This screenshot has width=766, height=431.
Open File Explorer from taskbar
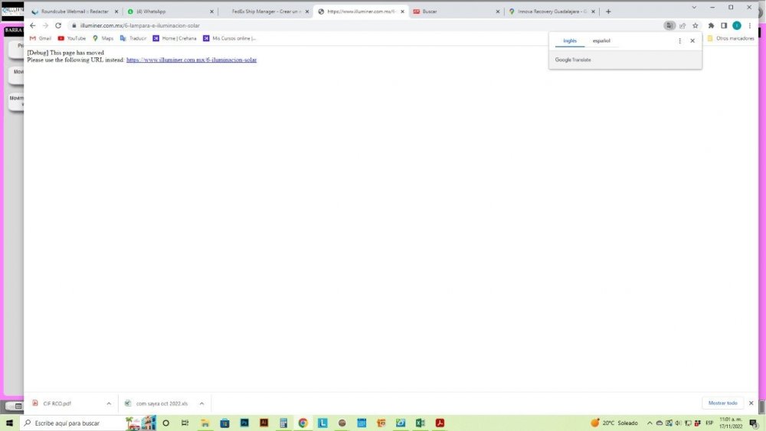(205, 423)
